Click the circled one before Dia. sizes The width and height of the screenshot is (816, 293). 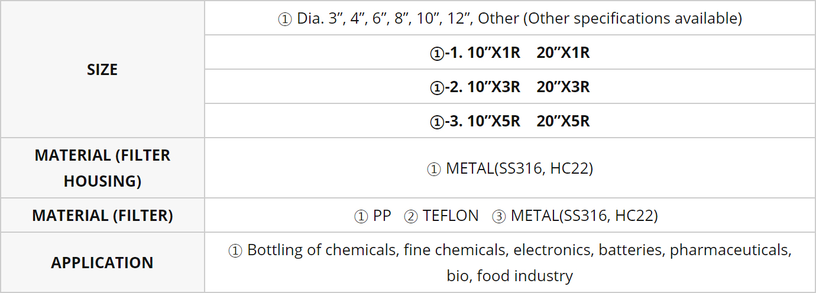(285, 19)
